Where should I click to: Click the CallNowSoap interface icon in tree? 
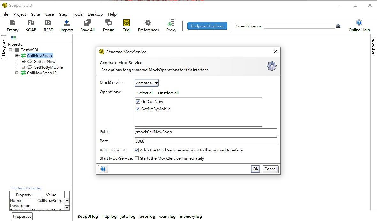click(x=23, y=56)
